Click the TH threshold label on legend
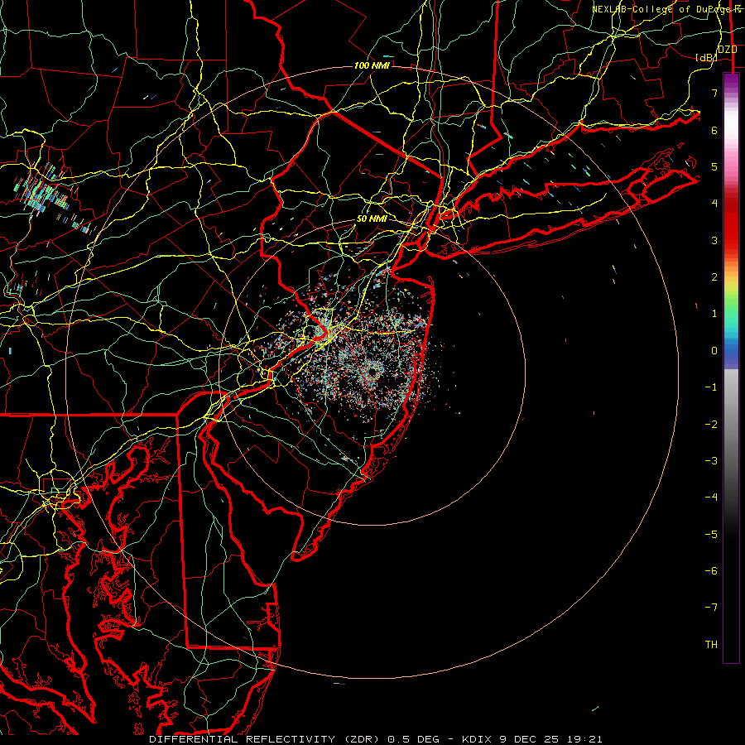The width and height of the screenshot is (745, 745). tap(711, 645)
